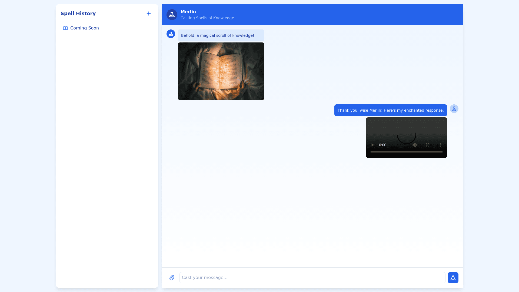Click the video time display 0:00
Viewport: 519px width, 292px height.
tap(382, 145)
